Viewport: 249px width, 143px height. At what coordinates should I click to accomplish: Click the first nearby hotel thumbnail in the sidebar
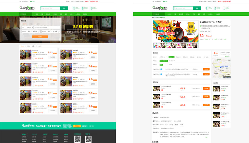pyautogui.click(x=216, y=89)
